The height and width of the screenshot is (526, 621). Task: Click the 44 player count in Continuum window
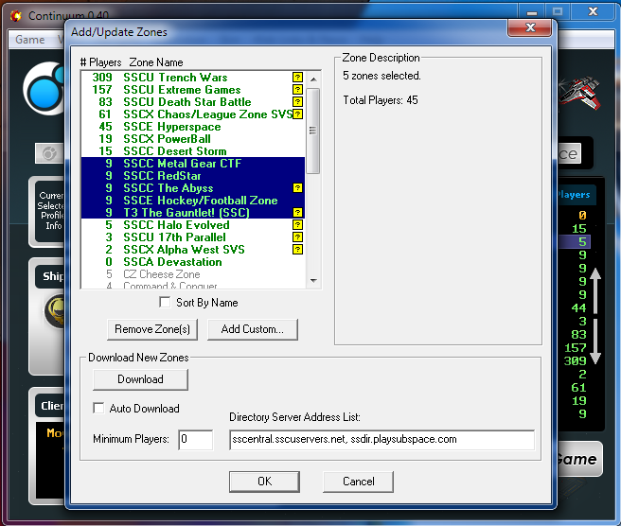tap(578, 307)
